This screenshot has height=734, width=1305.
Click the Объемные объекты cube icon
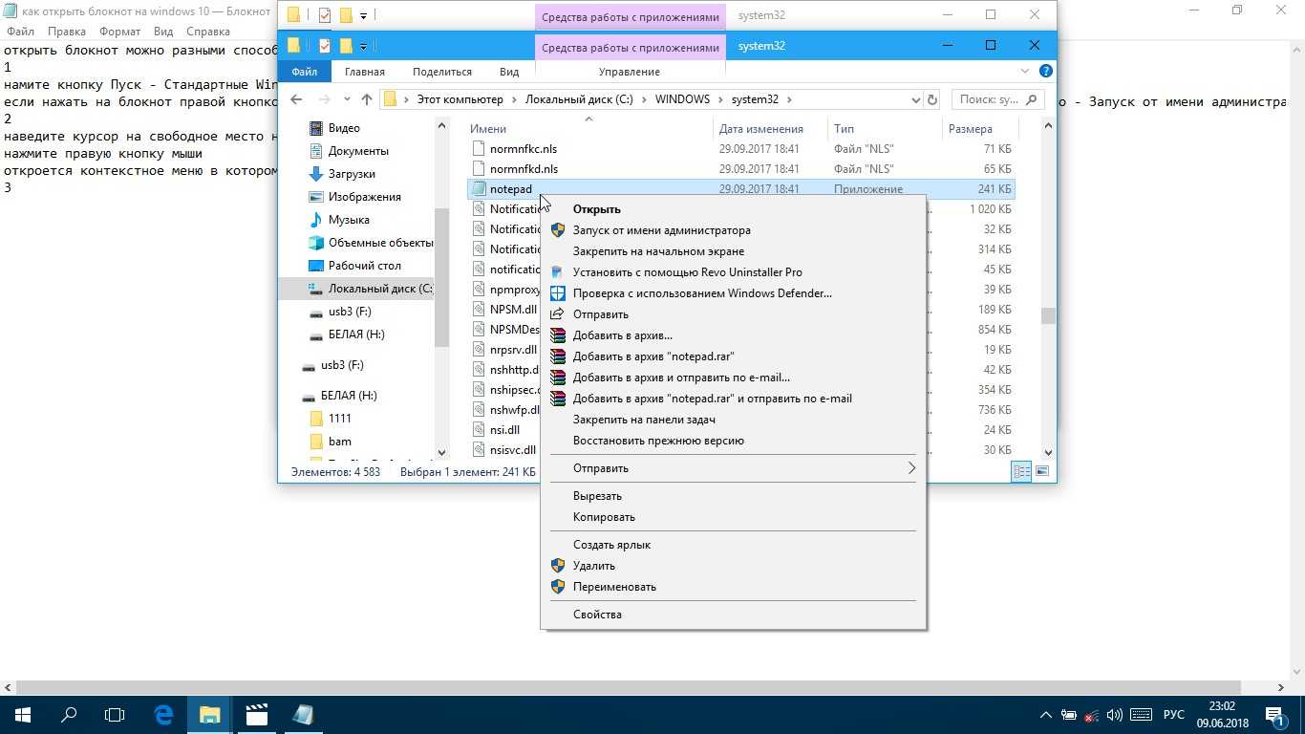click(x=316, y=243)
